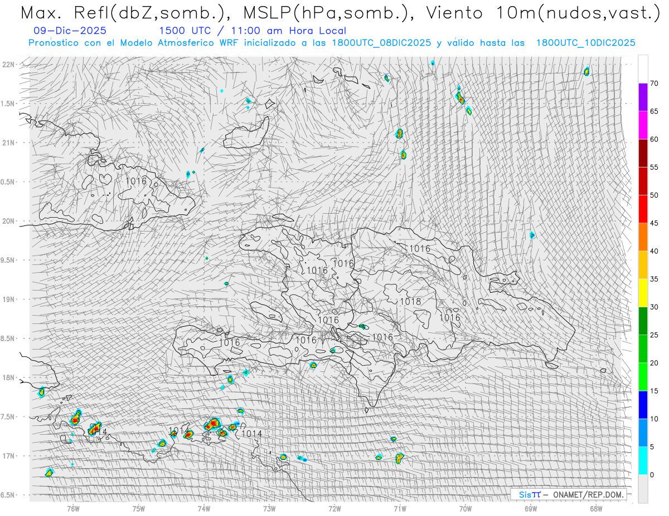Click the '70' colorbar scale label
The image size is (669, 516).
654,83
